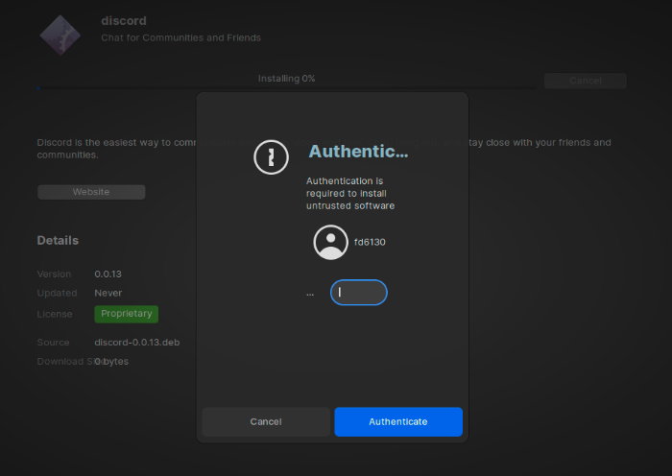Focus the password input field
The width and height of the screenshot is (672, 476).
pos(359,292)
